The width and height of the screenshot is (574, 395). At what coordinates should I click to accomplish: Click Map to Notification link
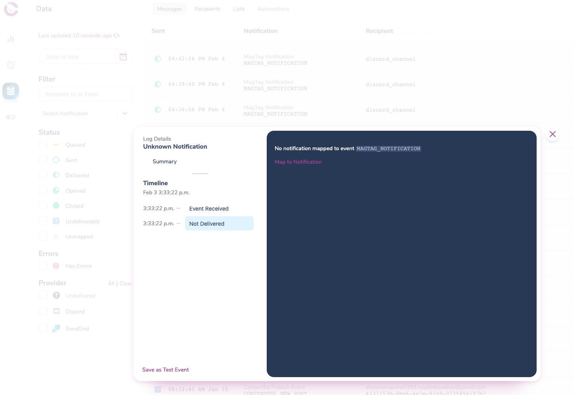[298, 162]
